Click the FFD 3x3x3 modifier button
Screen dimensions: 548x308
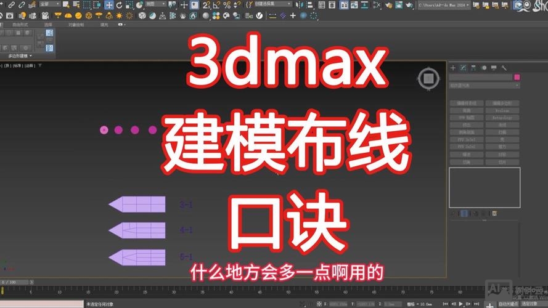click(x=467, y=140)
